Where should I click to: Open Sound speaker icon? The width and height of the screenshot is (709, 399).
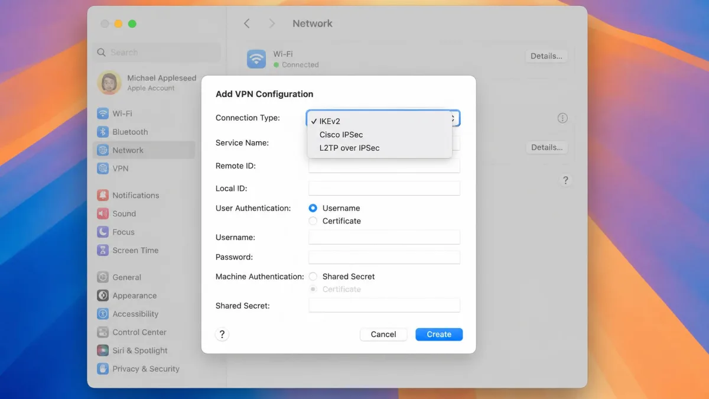click(103, 213)
